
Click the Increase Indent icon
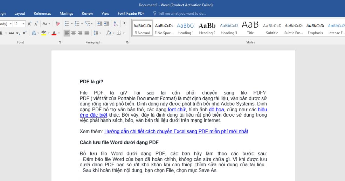(107, 23)
